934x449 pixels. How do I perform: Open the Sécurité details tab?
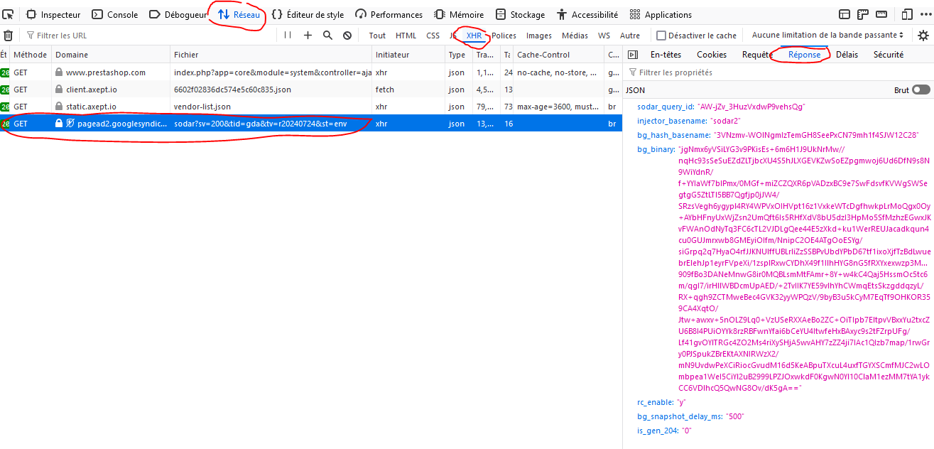click(x=889, y=55)
